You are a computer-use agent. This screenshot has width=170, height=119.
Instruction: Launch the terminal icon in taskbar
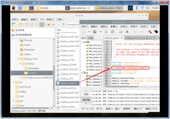[31, 8]
